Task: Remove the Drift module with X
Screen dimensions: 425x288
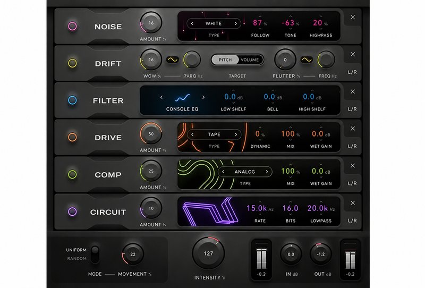Action: point(353,54)
